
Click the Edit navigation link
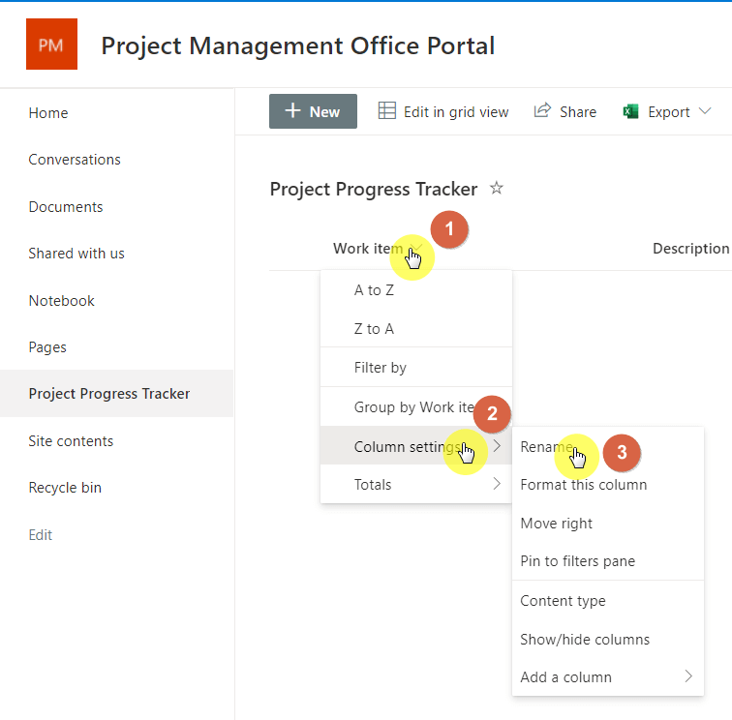coord(40,535)
